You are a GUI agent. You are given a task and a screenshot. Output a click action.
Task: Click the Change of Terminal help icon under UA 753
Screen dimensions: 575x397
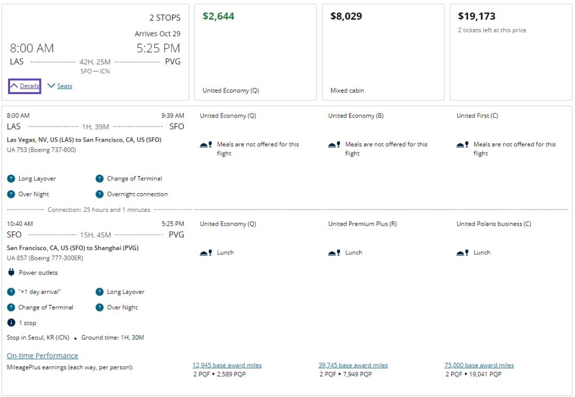100,179
